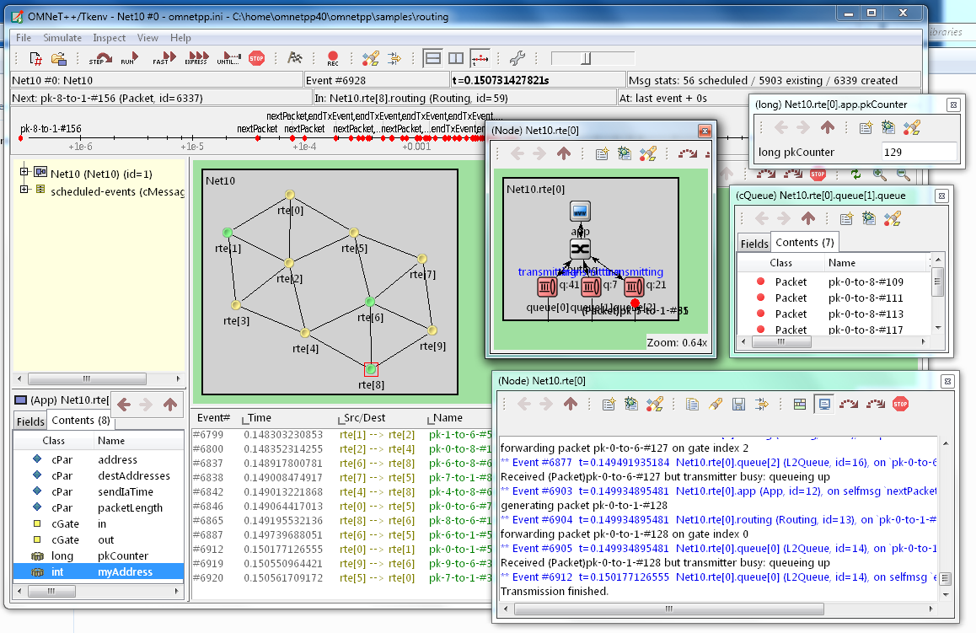The width and height of the screenshot is (976, 633).
Task: Click the save floppy icon in log window
Action: 738,404
